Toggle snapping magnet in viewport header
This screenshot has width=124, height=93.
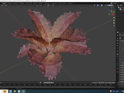[48, 5]
